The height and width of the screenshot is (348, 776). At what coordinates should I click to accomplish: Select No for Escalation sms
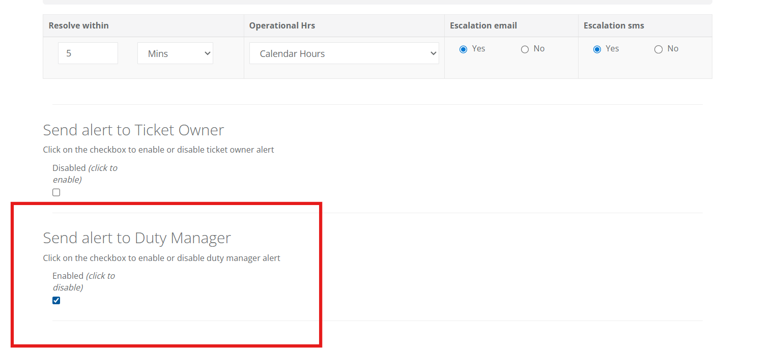click(658, 49)
